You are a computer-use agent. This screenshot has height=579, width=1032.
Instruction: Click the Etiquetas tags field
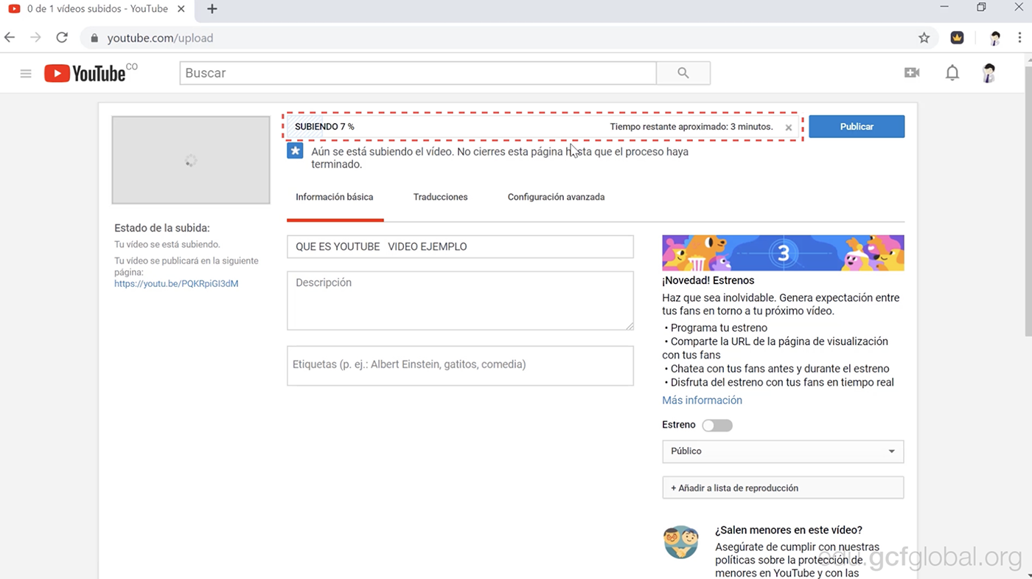pos(460,366)
